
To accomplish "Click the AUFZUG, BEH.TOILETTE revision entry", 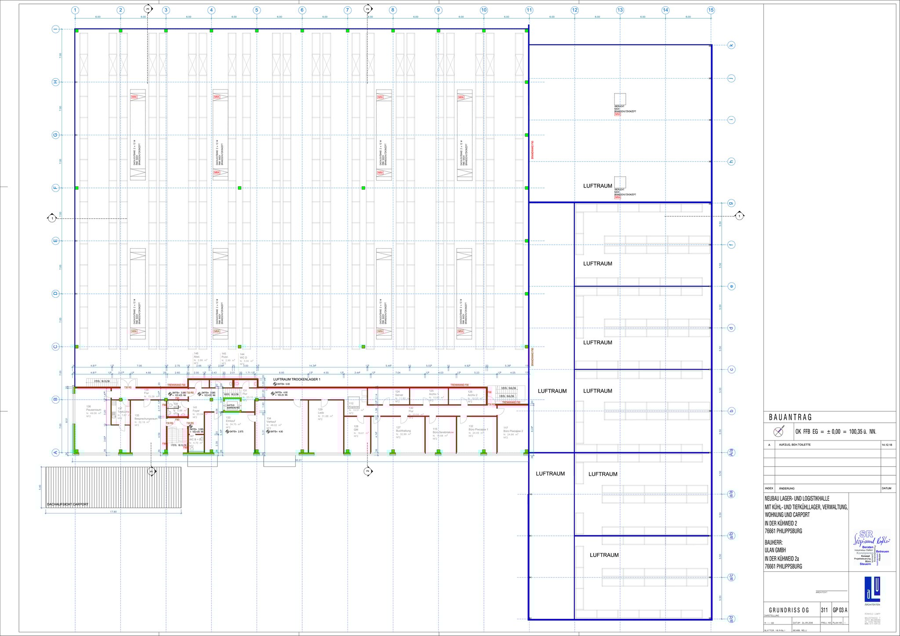I will [795, 444].
